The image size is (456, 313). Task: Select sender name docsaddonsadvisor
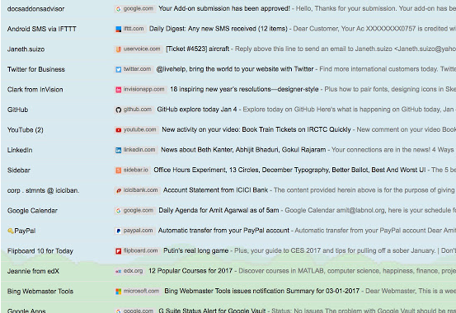(35, 9)
